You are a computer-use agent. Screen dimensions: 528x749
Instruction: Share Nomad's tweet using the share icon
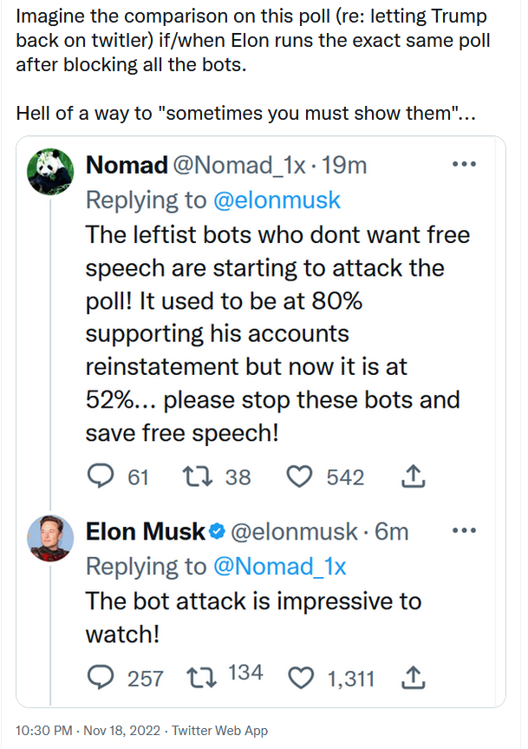point(413,476)
